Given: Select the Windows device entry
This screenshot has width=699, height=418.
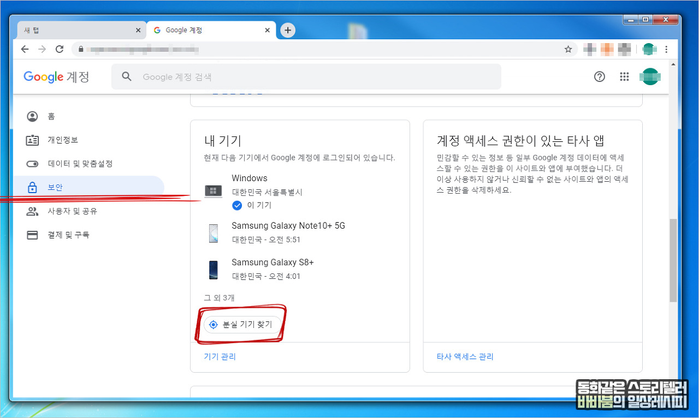Looking at the screenshot, I should (x=300, y=192).
